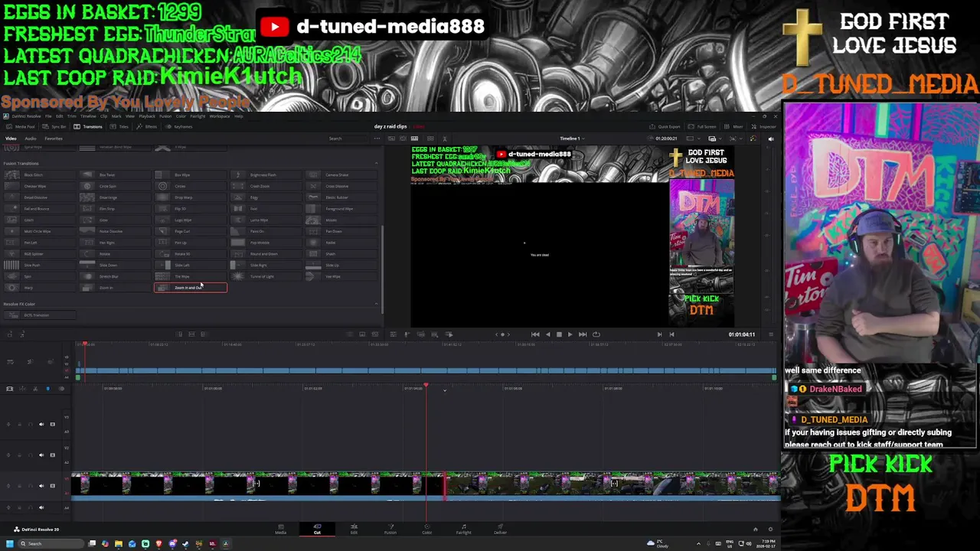Screen dimensions: 980x551
Task: Toggle video enable on V3 track
Action: pos(52,424)
